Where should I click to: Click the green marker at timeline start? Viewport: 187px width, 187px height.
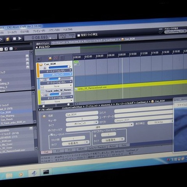point(76,62)
